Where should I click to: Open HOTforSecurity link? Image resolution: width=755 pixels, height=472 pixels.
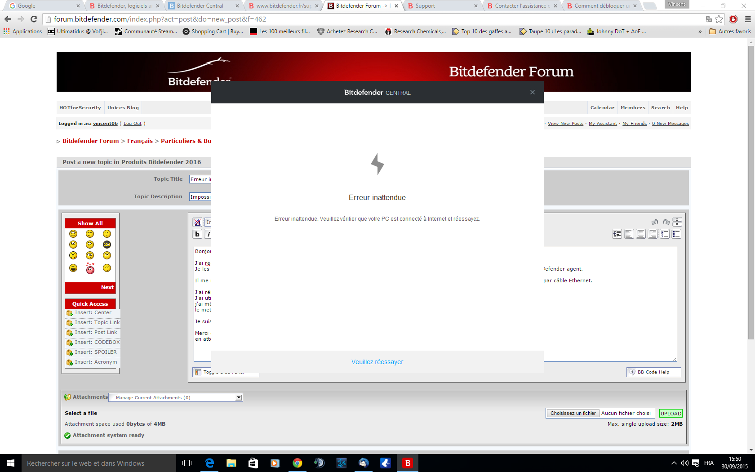pos(80,108)
